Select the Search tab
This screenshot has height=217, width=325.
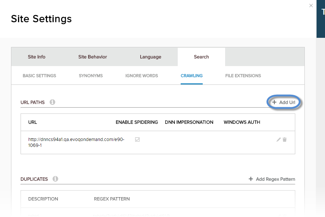click(201, 57)
